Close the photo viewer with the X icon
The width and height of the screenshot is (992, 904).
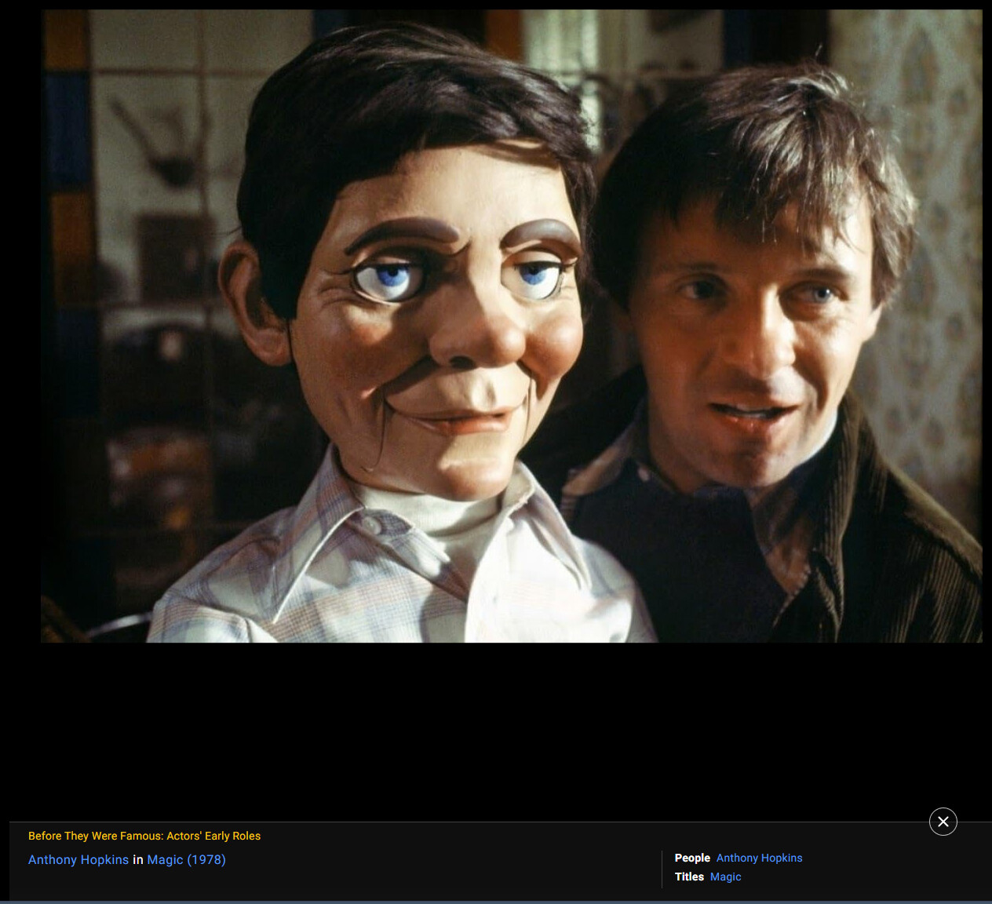coord(943,822)
